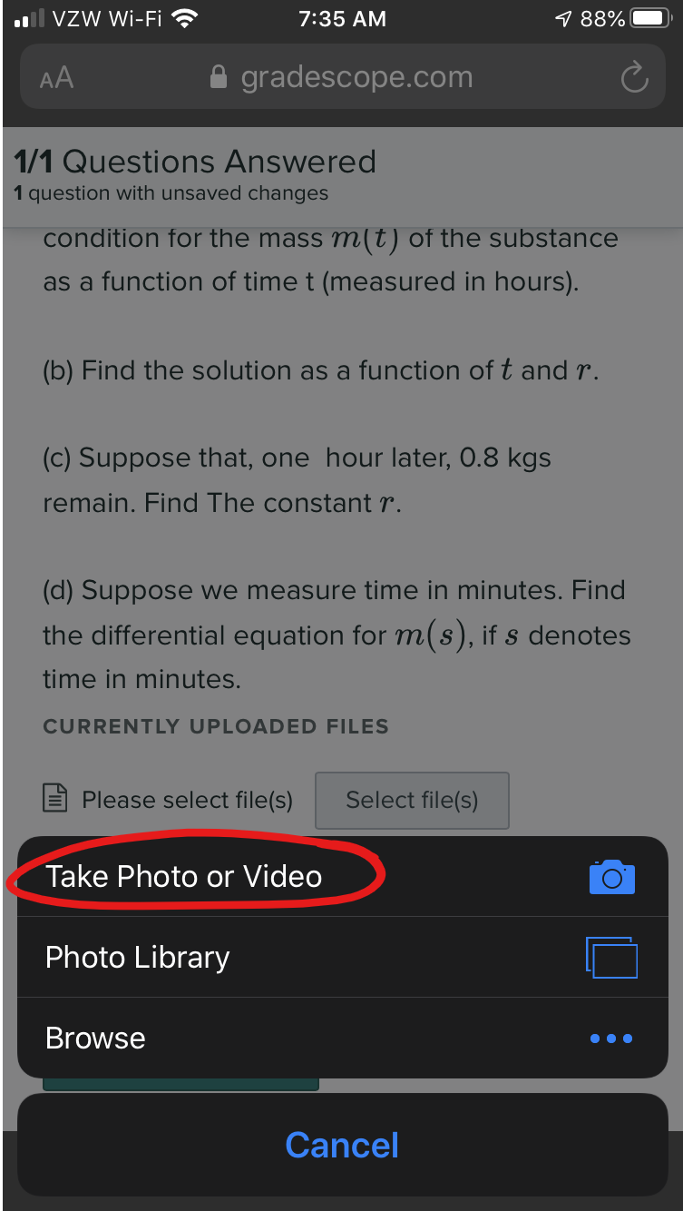Click the padlock icon in address bar

pyautogui.click(x=218, y=78)
